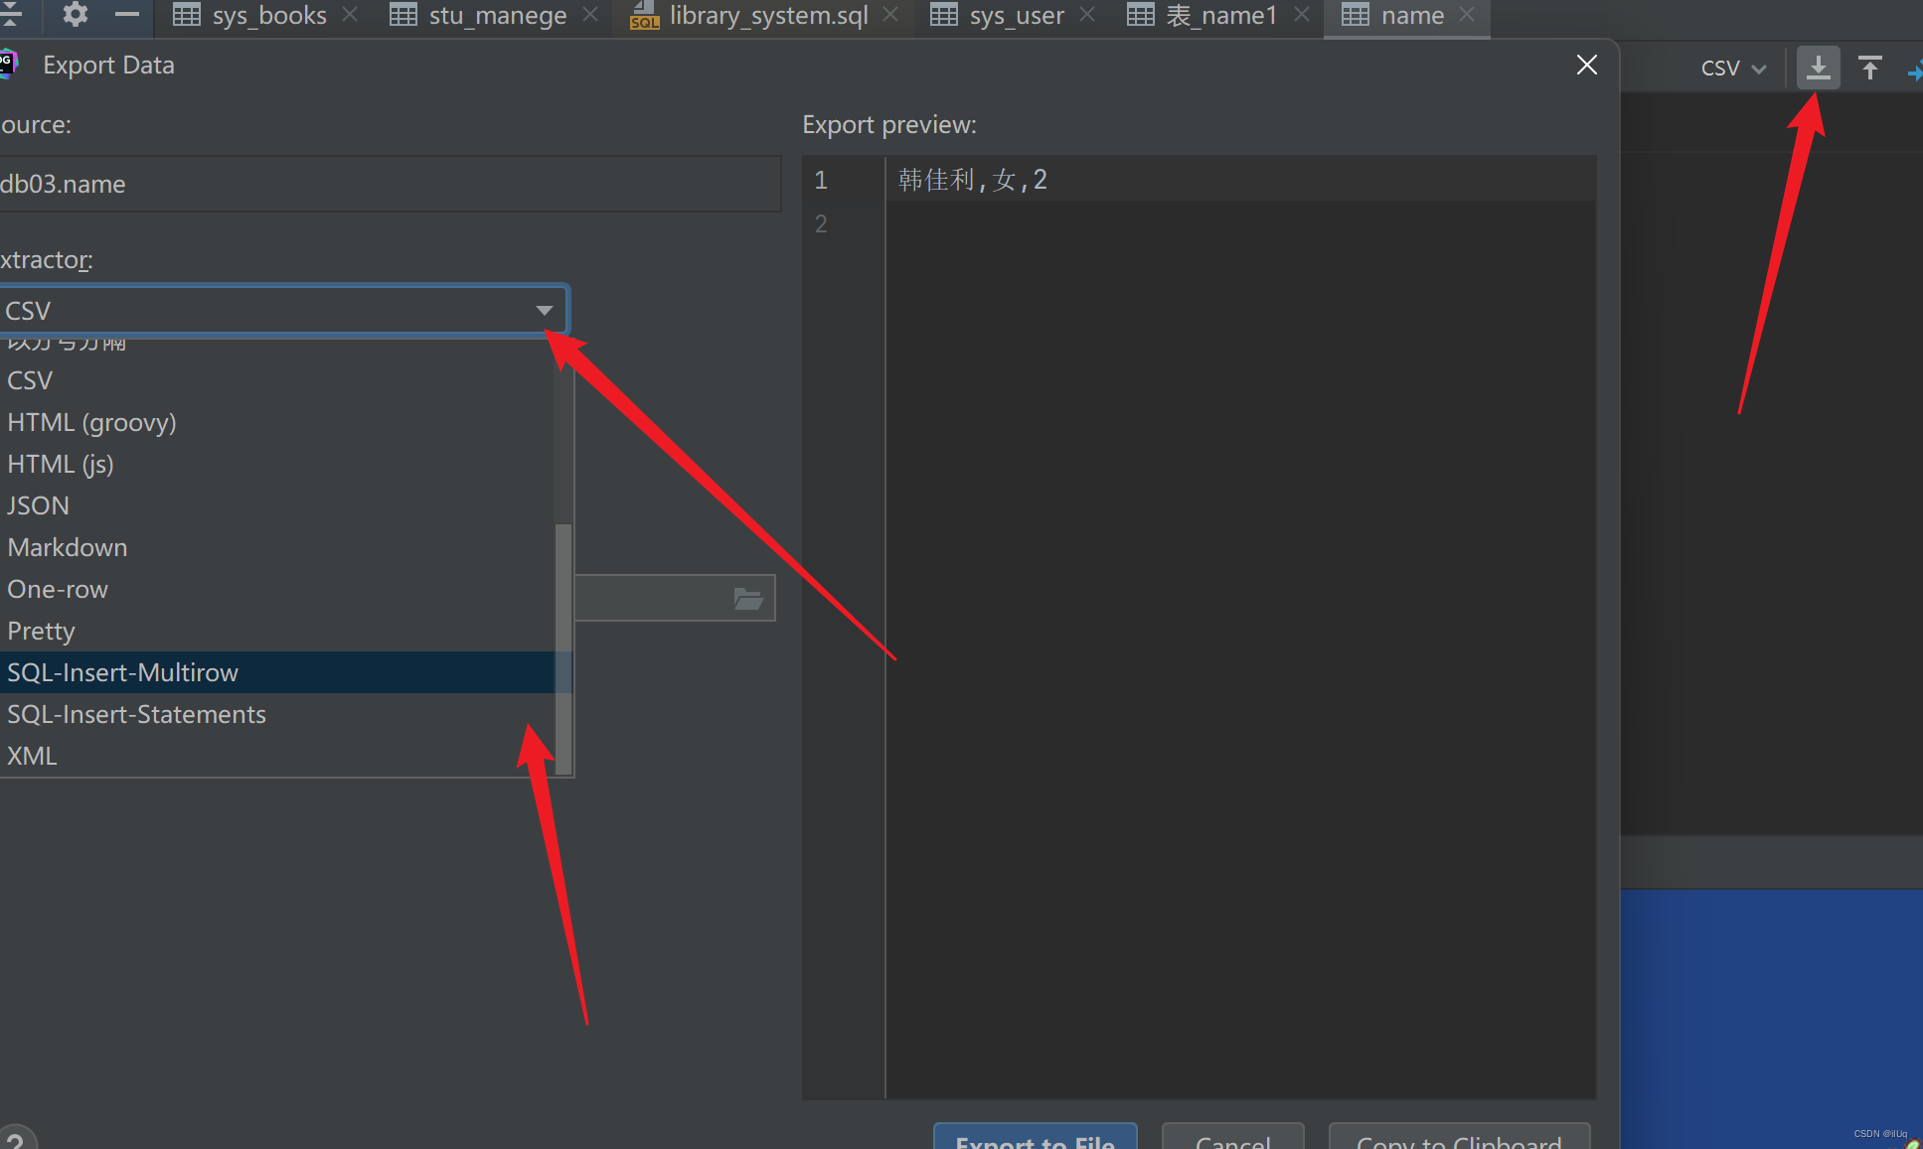Click the export preview text area
Viewport: 1923px width, 1149px height.
(1240, 628)
